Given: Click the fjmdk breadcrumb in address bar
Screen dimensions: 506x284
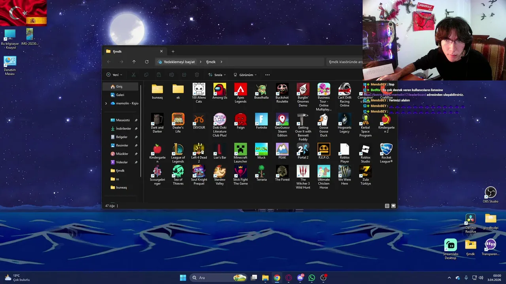Looking at the screenshot, I should pos(211,62).
